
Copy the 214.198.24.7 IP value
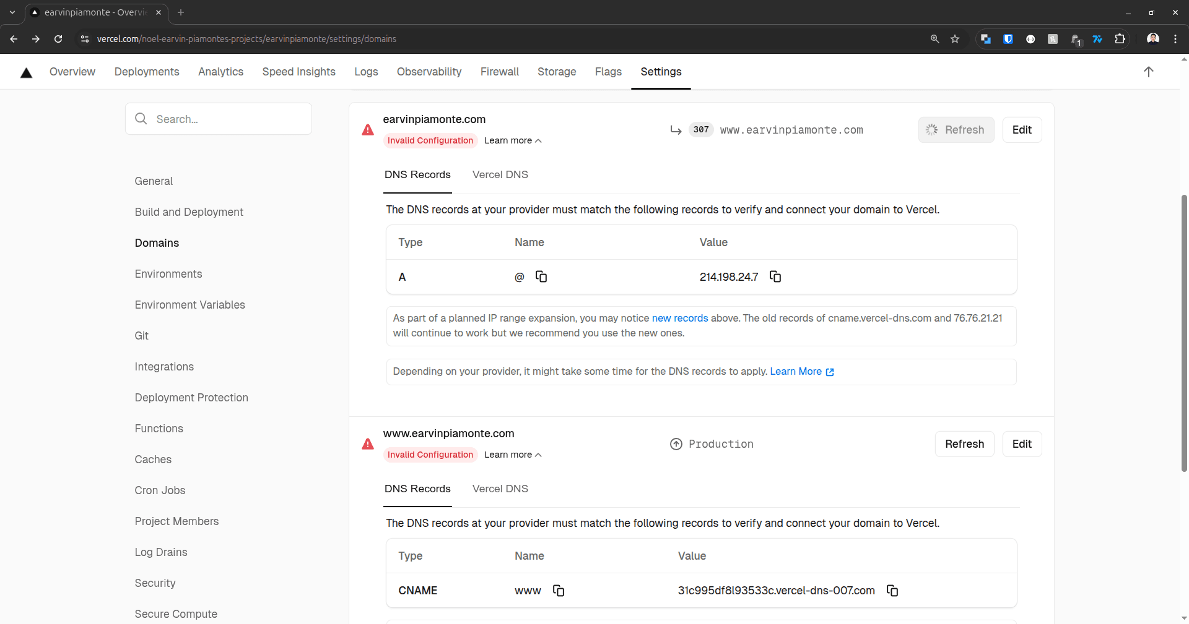(x=775, y=276)
